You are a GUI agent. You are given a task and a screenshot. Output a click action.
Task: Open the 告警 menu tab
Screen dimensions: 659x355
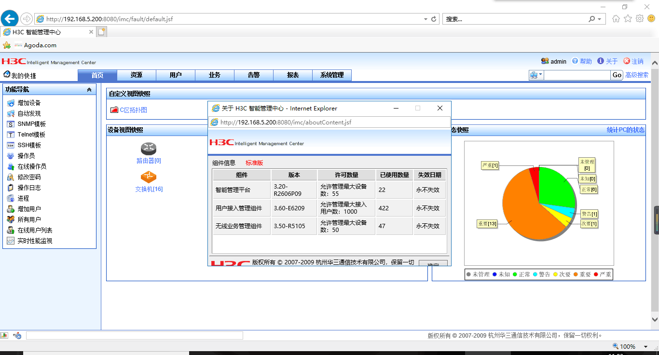pyautogui.click(x=254, y=75)
